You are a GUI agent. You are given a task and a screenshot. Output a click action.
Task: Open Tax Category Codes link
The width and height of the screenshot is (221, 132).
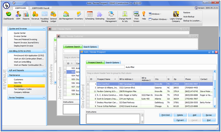pos(23,89)
